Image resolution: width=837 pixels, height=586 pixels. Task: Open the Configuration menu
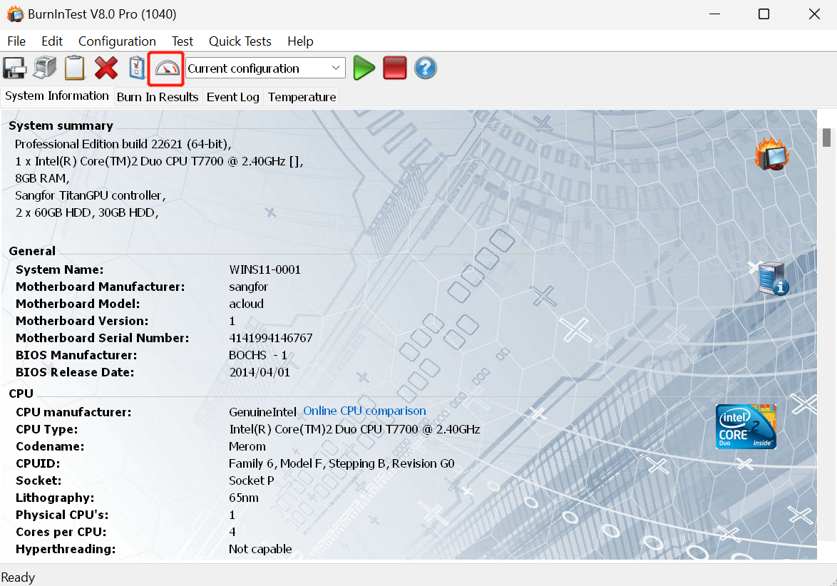(117, 41)
